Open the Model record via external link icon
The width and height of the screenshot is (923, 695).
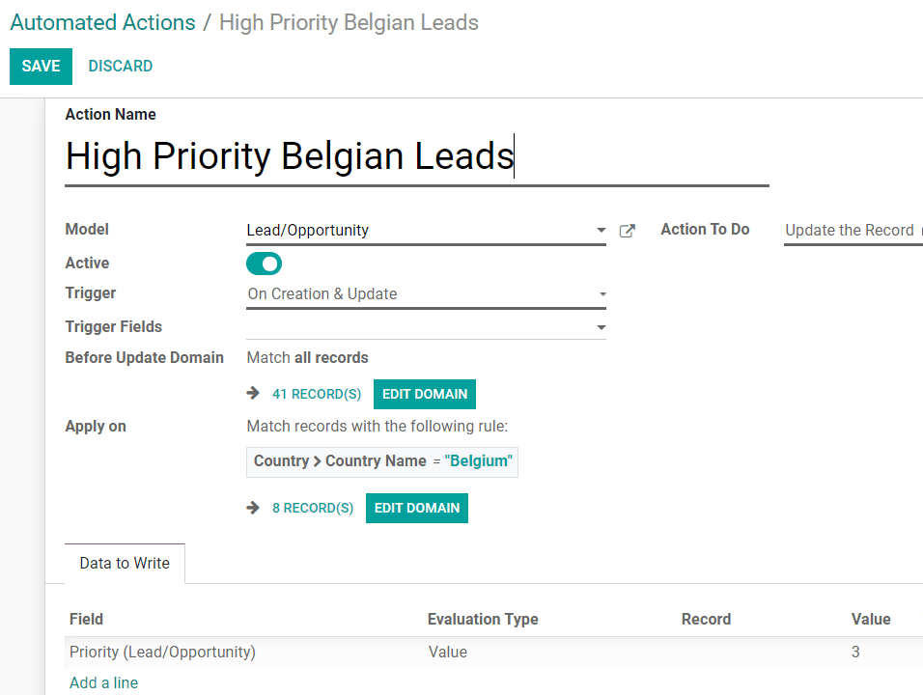click(628, 231)
